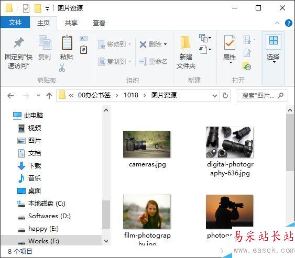Go up one folder level
The width and height of the screenshot is (295, 258).
(x=49, y=96)
